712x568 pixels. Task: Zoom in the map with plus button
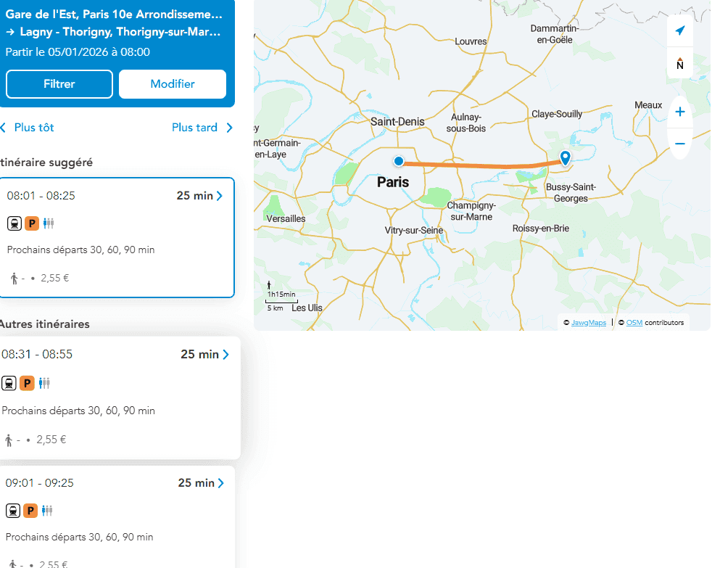coord(679,112)
